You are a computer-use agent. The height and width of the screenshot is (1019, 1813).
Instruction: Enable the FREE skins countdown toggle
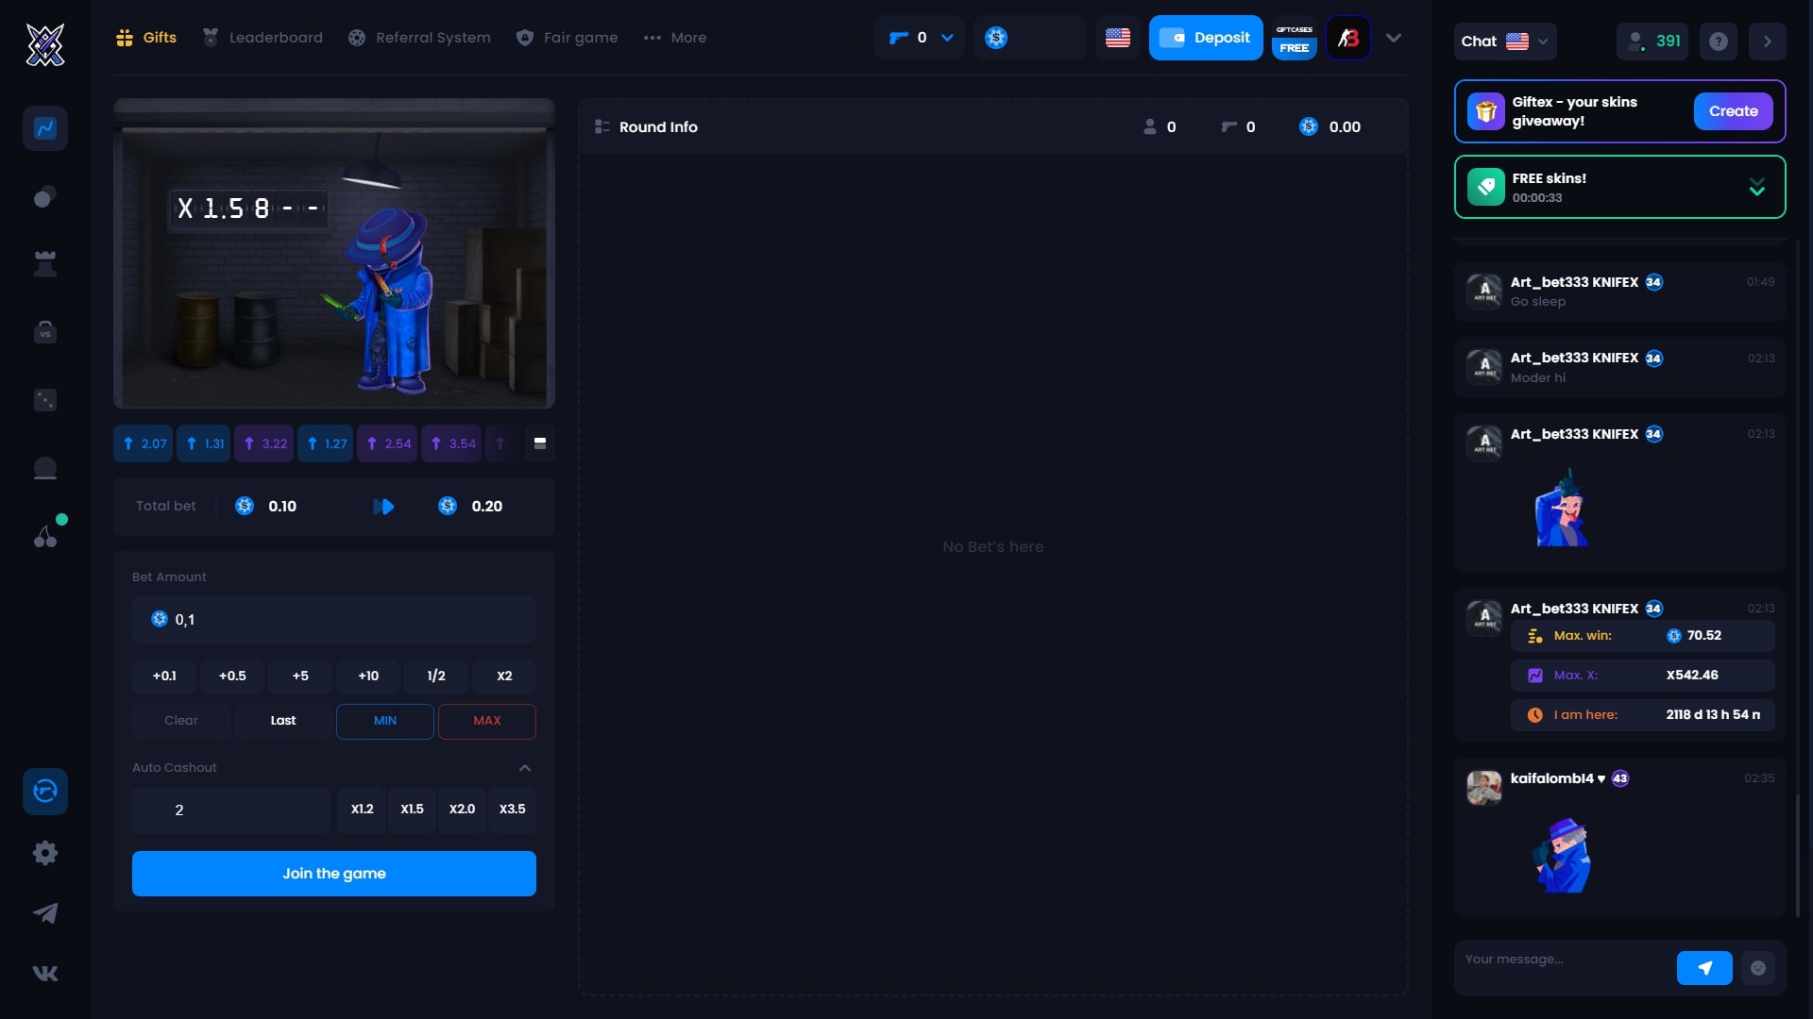click(1759, 187)
